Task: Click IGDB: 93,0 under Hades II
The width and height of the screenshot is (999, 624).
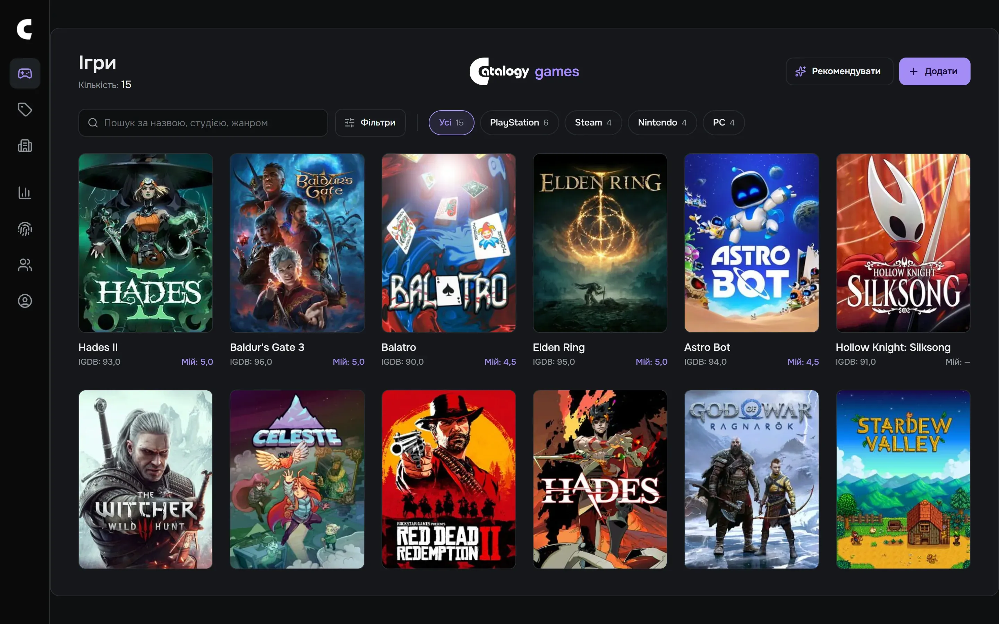Action: (100, 362)
